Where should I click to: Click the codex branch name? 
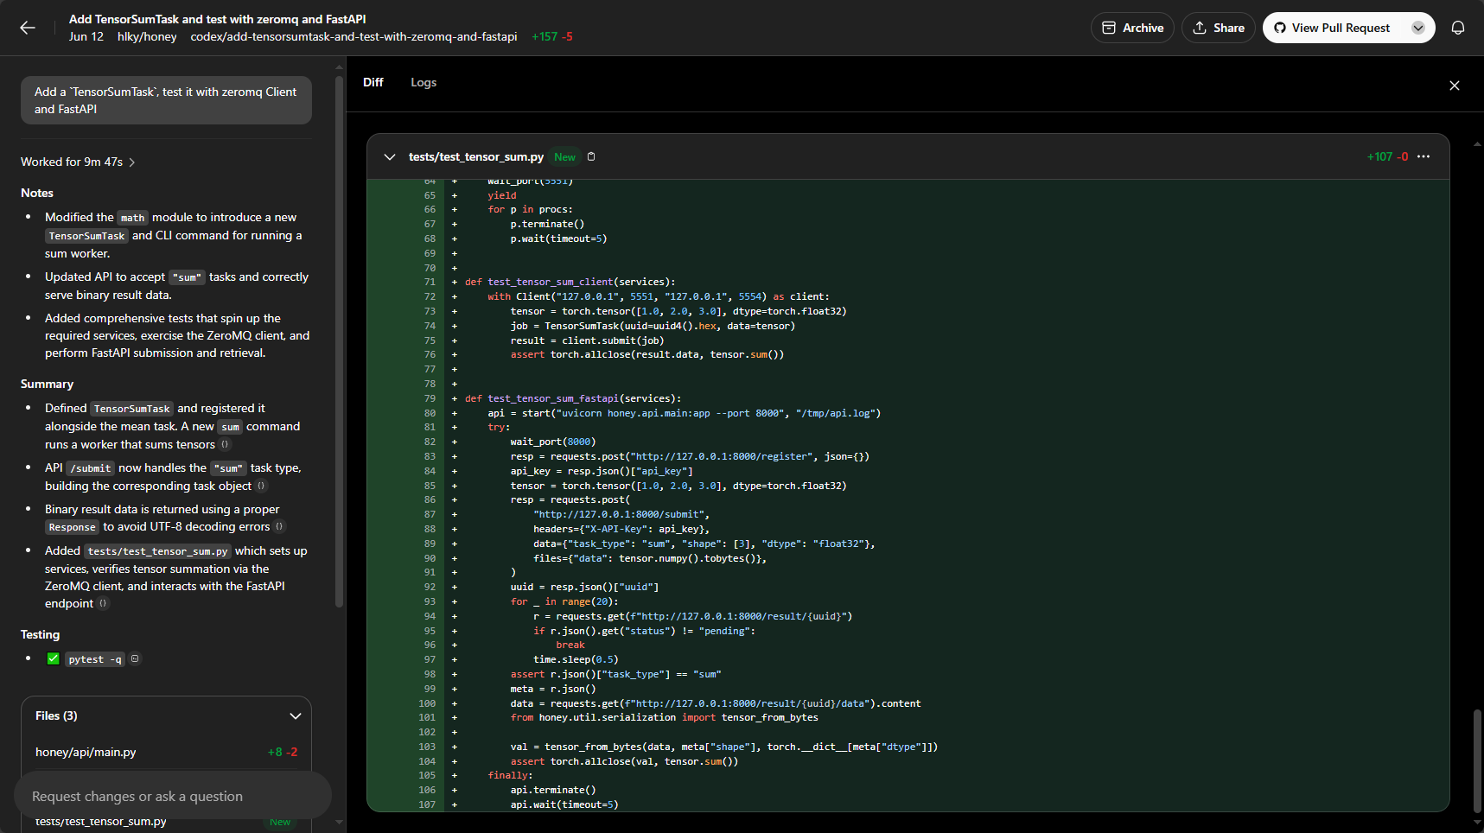(353, 36)
